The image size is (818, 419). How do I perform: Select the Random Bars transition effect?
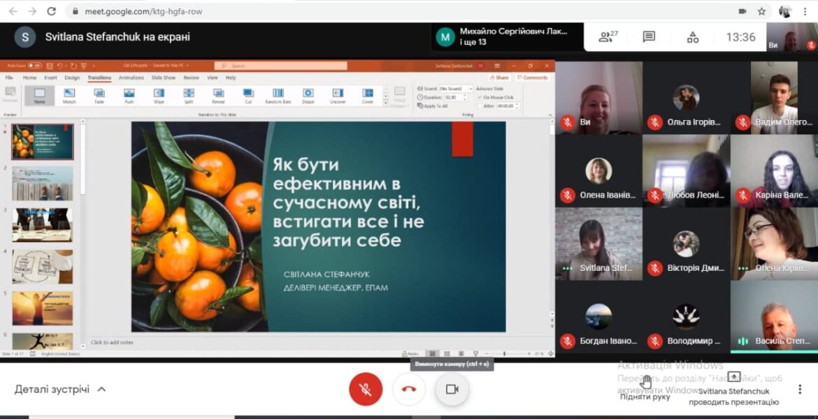tap(278, 96)
